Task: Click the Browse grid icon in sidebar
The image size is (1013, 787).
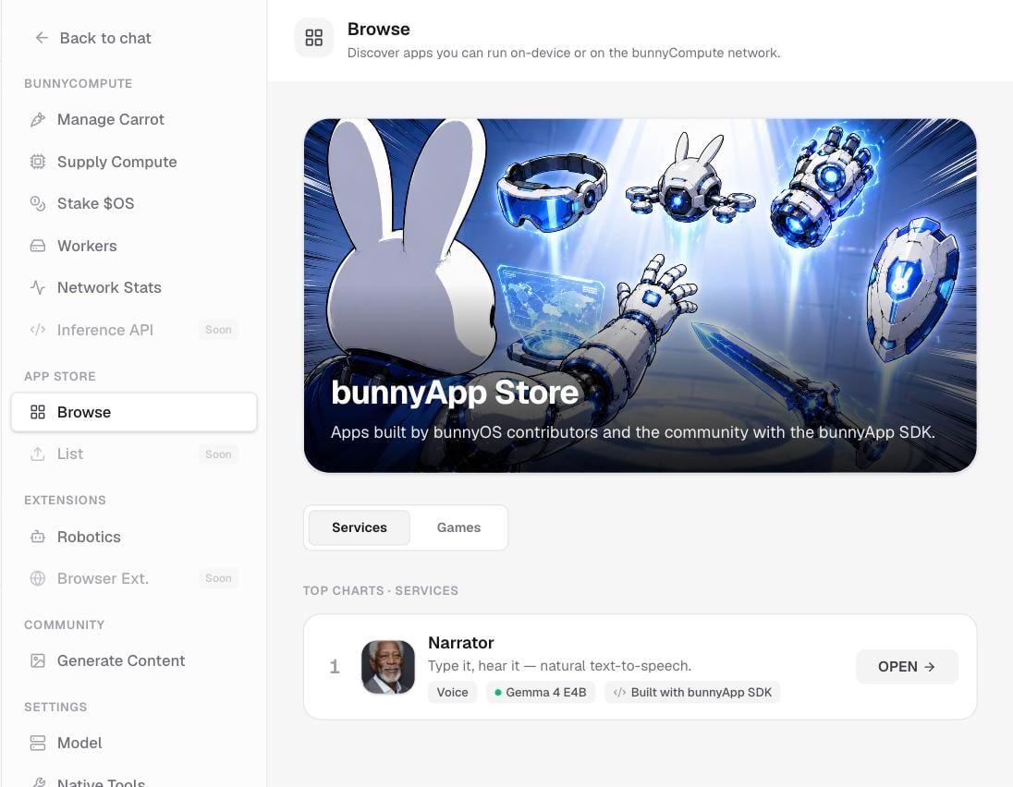Action: pyautogui.click(x=38, y=412)
